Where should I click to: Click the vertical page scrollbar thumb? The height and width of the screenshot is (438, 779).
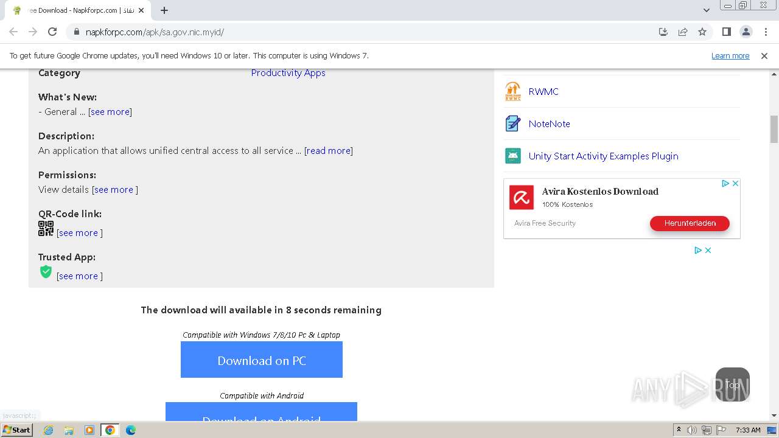click(x=774, y=129)
